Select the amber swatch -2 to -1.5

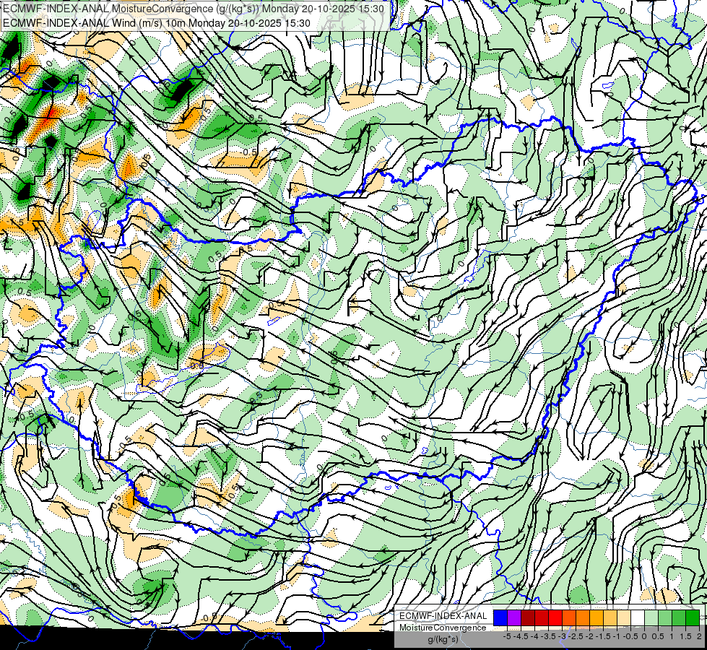tap(597, 617)
